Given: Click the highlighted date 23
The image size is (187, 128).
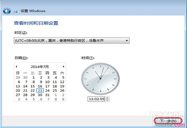Looking at the screenshot, I should pos(40,91).
